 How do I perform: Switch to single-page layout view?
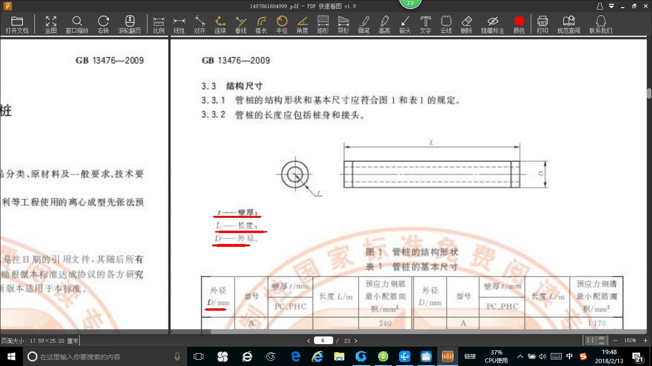point(590,340)
